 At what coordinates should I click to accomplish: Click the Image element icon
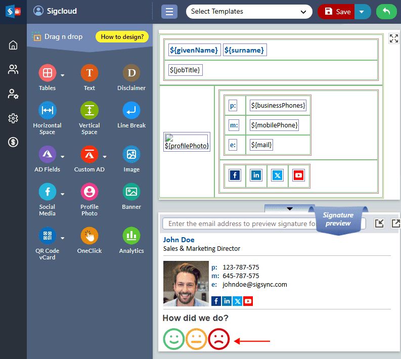[131, 155]
